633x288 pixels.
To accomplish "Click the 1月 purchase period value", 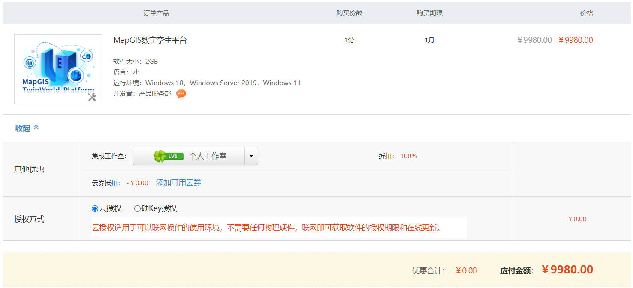I will click(429, 40).
